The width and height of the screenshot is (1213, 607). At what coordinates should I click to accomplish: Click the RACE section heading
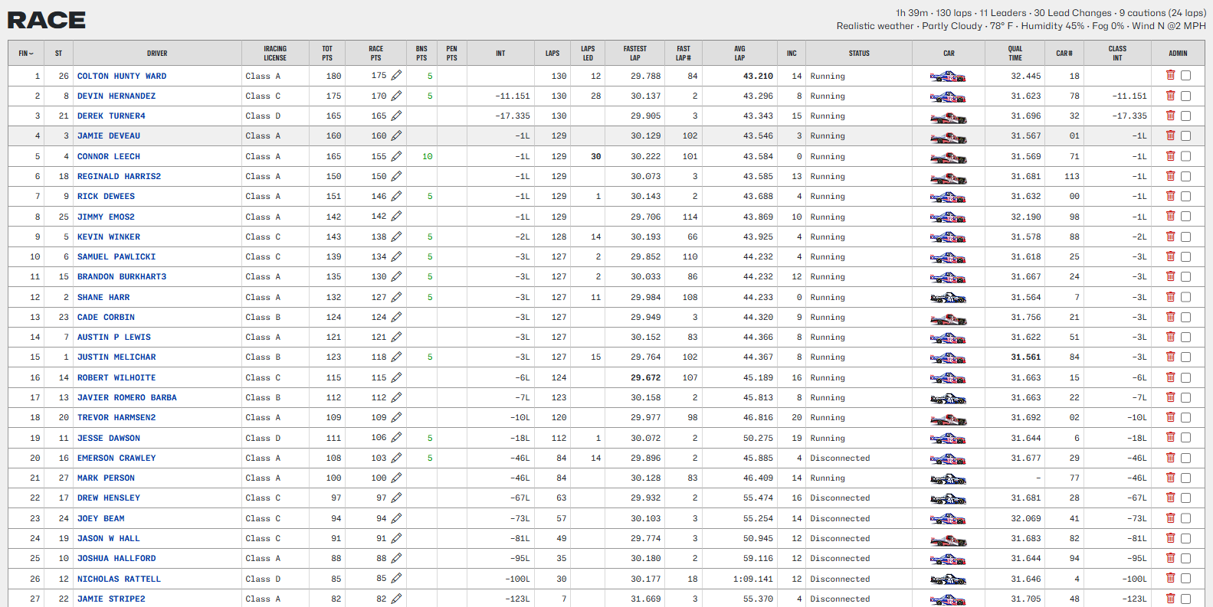coord(47,20)
